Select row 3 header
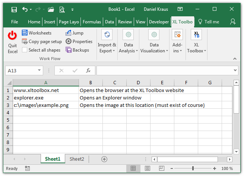The width and height of the screenshot is (244, 177). click(x=8, y=105)
